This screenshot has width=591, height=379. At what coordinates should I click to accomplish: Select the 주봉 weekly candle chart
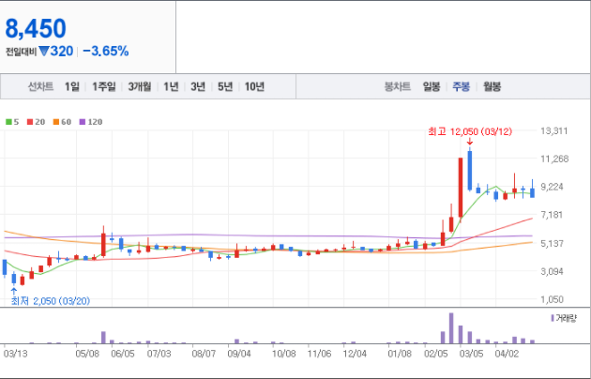[462, 86]
